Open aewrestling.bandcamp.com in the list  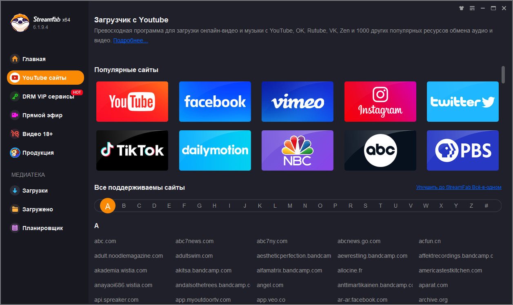372,256
